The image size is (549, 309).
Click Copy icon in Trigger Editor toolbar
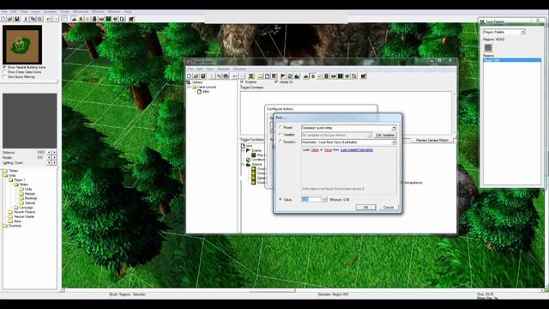point(220,76)
